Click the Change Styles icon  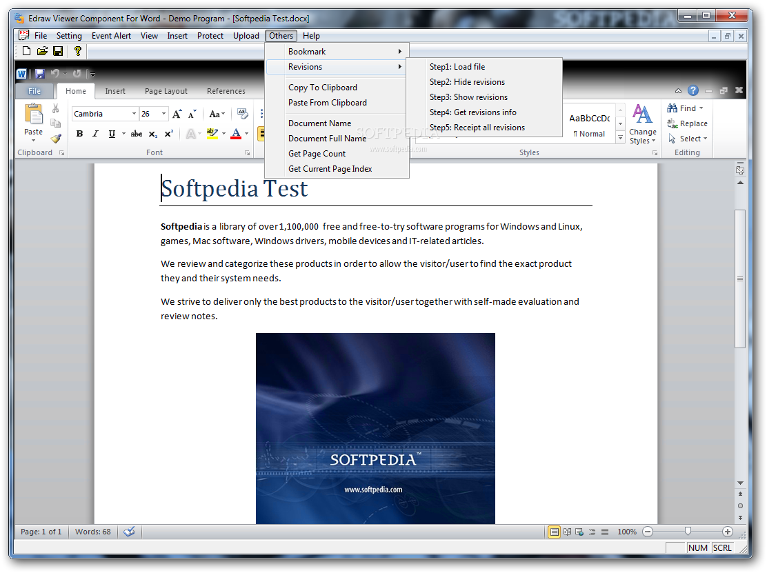click(x=642, y=114)
